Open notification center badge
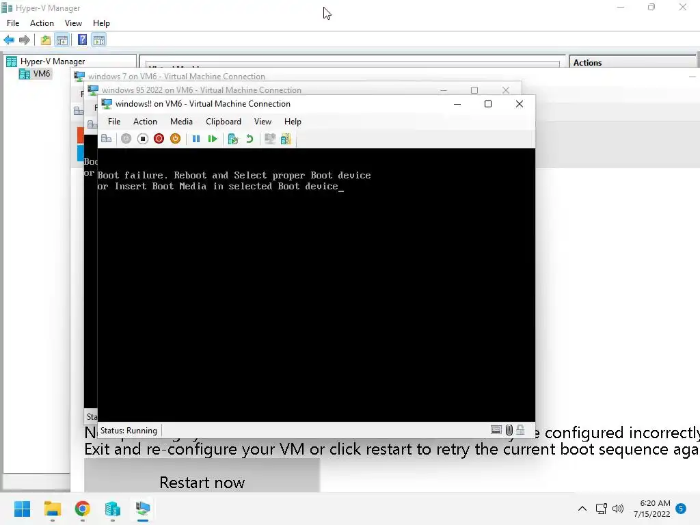The image size is (700, 525). pos(681,508)
